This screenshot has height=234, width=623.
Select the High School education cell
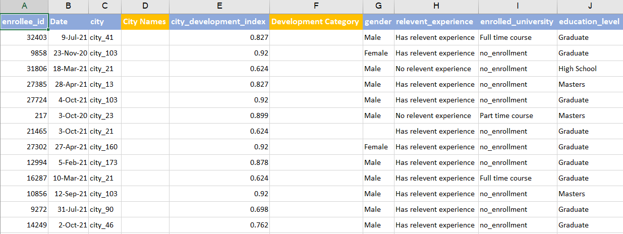(590, 69)
